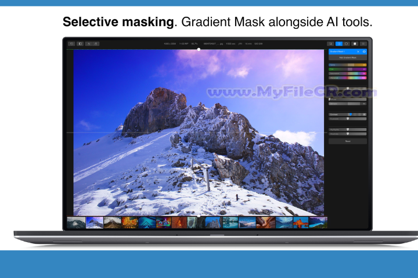418x278 pixels.
Task: Click the share/export icon in toolbar
Action: tap(96, 43)
